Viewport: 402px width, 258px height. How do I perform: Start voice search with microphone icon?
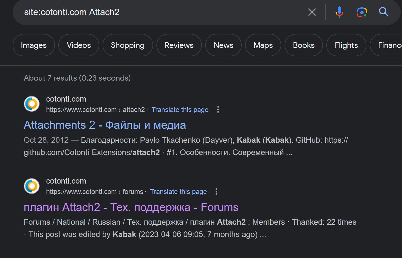(x=339, y=12)
